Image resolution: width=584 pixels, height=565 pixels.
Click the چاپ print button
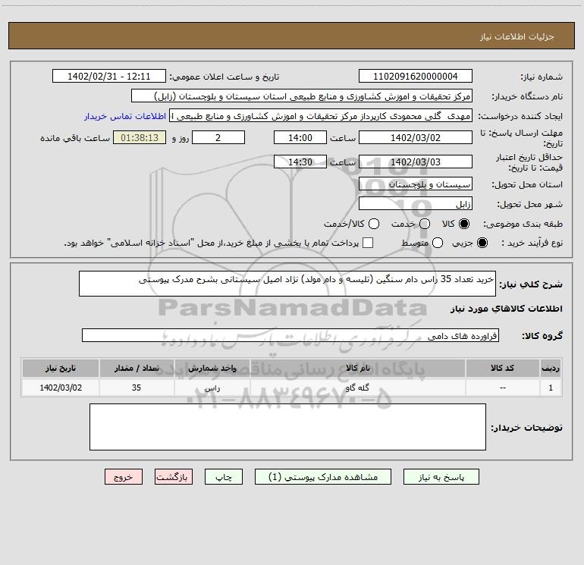tap(224, 477)
